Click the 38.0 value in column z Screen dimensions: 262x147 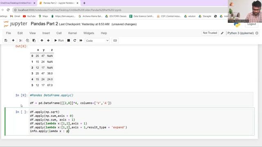coord(50,73)
